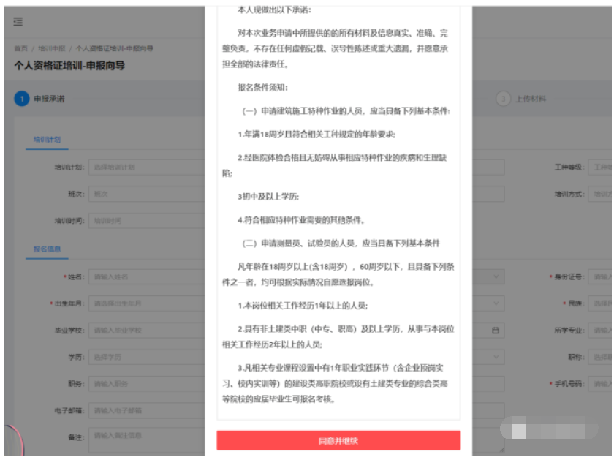Go to 首页 in the breadcrumb

20,48
